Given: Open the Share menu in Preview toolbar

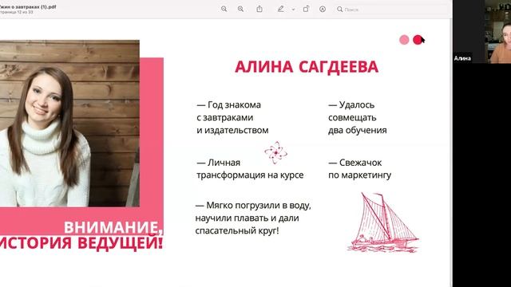Looking at the screenshot, I should [259, 9].
